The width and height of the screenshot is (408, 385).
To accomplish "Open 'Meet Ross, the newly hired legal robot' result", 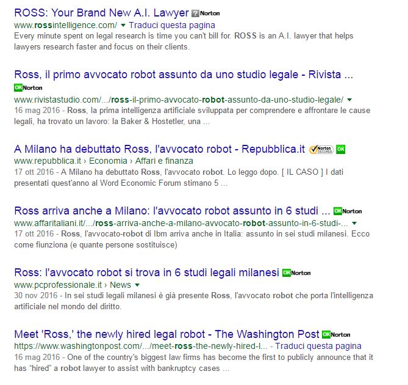I will tap(166, 334).
